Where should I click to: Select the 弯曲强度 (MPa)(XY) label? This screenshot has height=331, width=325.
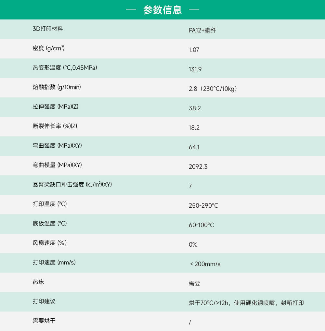57,145
